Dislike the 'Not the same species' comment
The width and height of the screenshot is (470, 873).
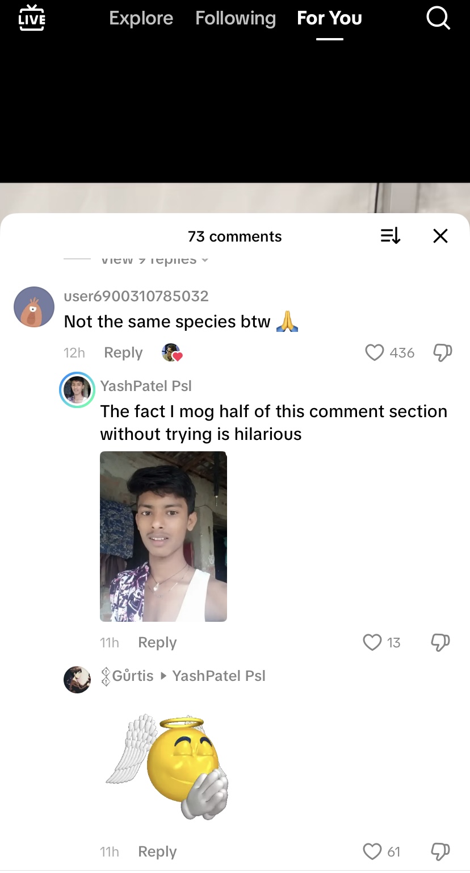pos(442,353)
